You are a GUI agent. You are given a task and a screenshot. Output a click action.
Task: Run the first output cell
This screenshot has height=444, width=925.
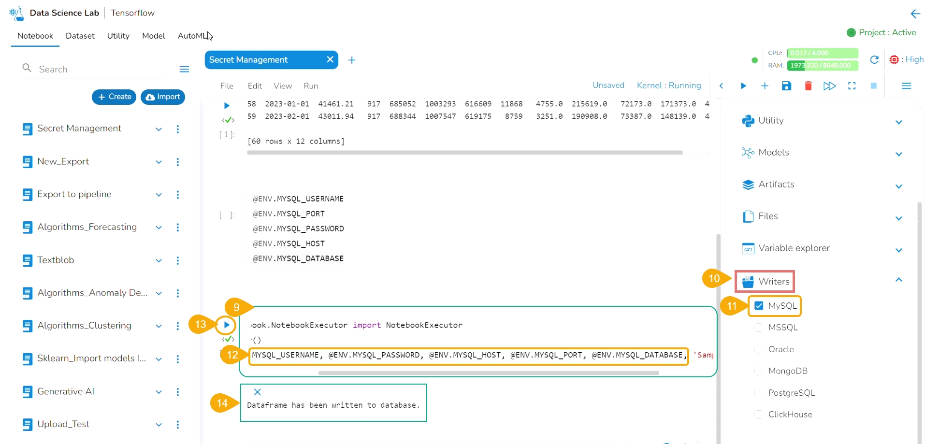point(227,105)
